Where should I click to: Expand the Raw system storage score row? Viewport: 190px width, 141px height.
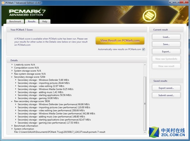pos(12,74)
